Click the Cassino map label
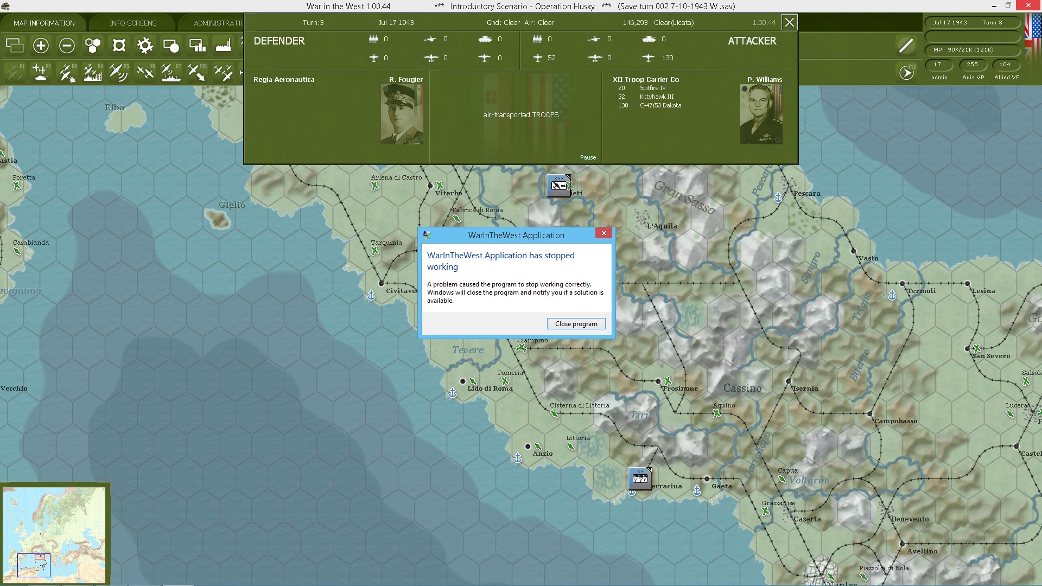1042x586 pixels. tap(742, 388)
